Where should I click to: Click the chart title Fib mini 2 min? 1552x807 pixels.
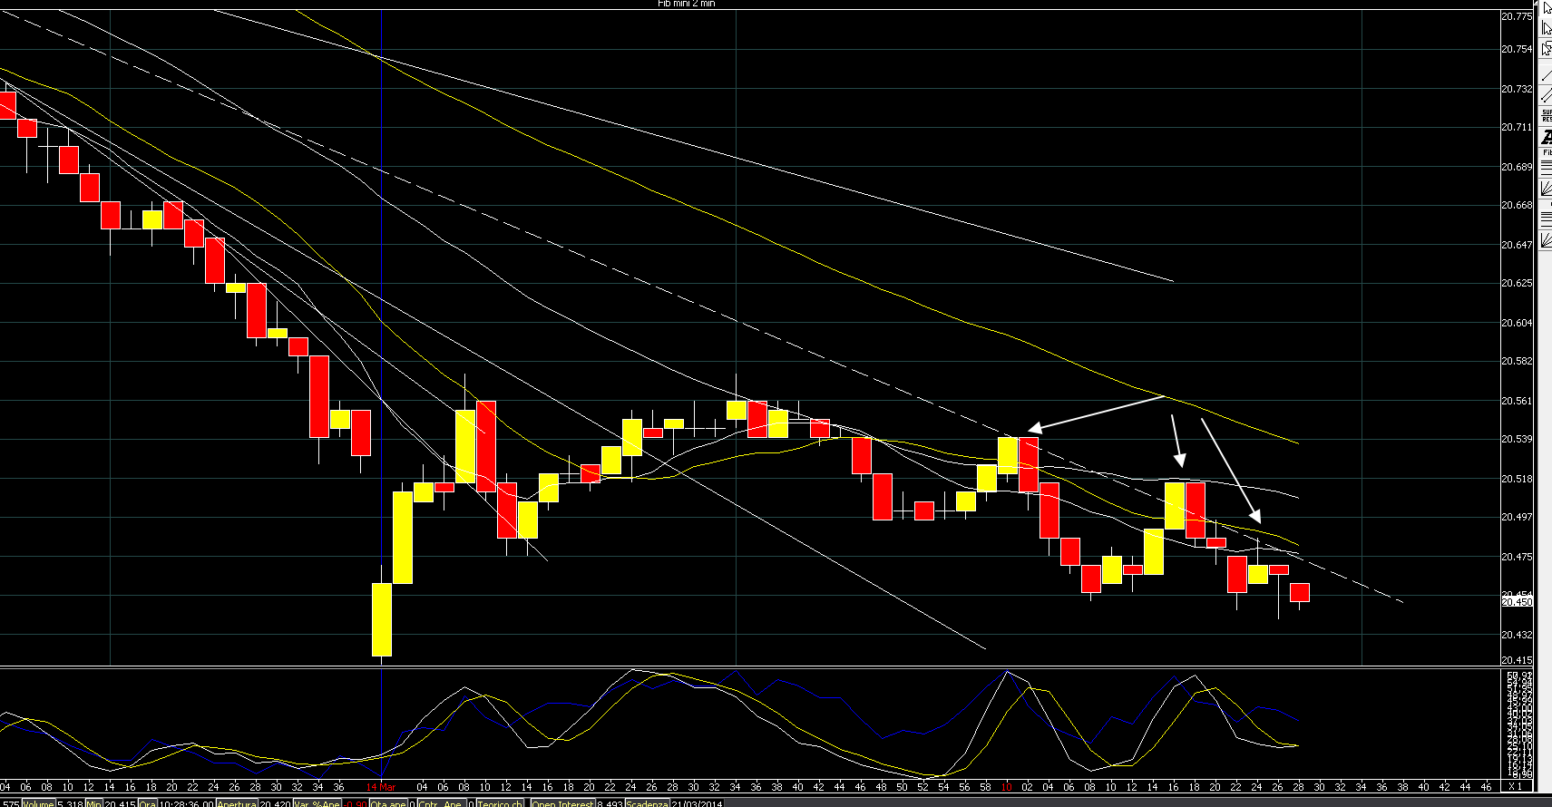pos(686,4)
